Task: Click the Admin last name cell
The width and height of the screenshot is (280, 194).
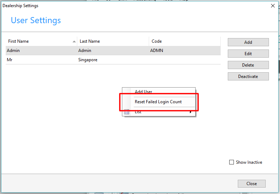Action: coord(85,51)
